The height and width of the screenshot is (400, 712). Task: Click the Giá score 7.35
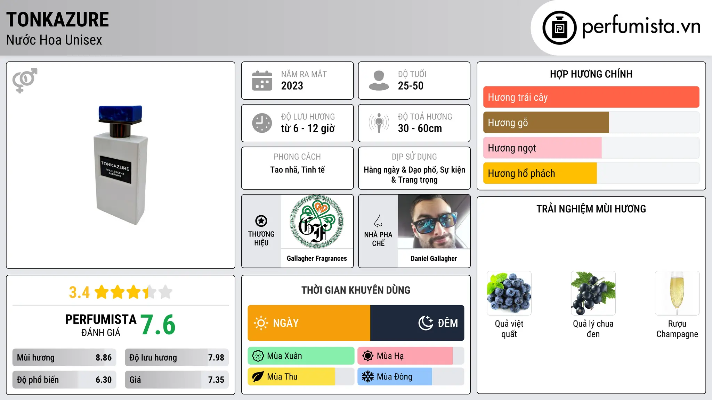pyautogui.click(x=216, y=380)
